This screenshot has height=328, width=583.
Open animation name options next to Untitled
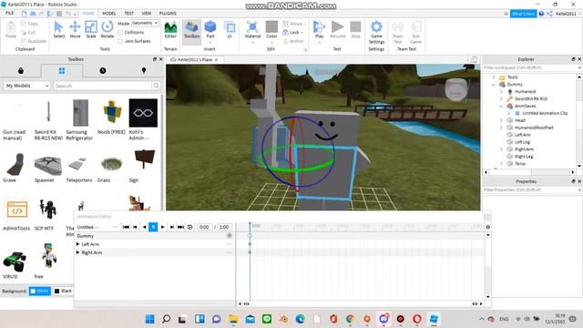click(116, 227)
